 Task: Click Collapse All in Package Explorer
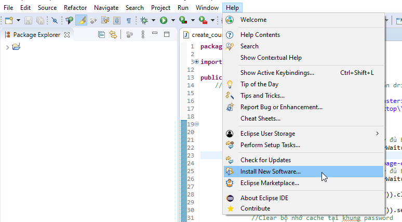(x=101, y=34)
